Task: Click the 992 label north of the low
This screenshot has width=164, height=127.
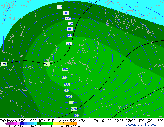Action: (x=68, y=18)
